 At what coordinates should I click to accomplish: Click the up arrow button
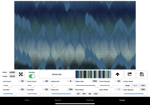[118, 74]
